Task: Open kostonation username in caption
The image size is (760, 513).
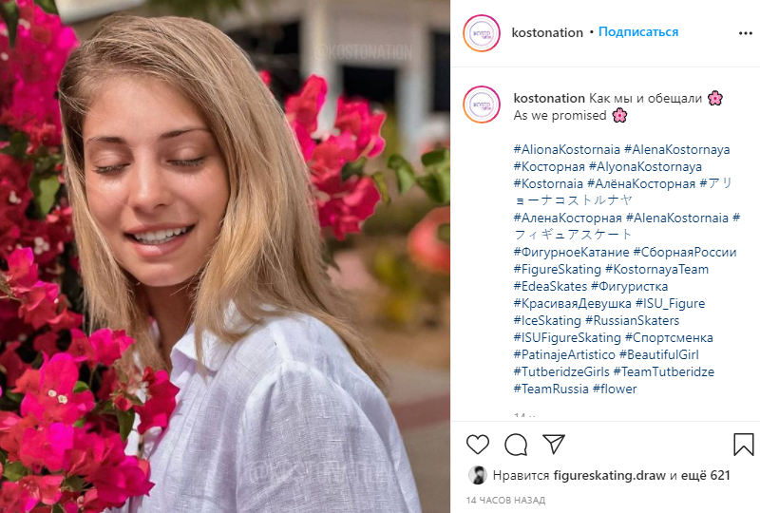Action: pos(549,98)
